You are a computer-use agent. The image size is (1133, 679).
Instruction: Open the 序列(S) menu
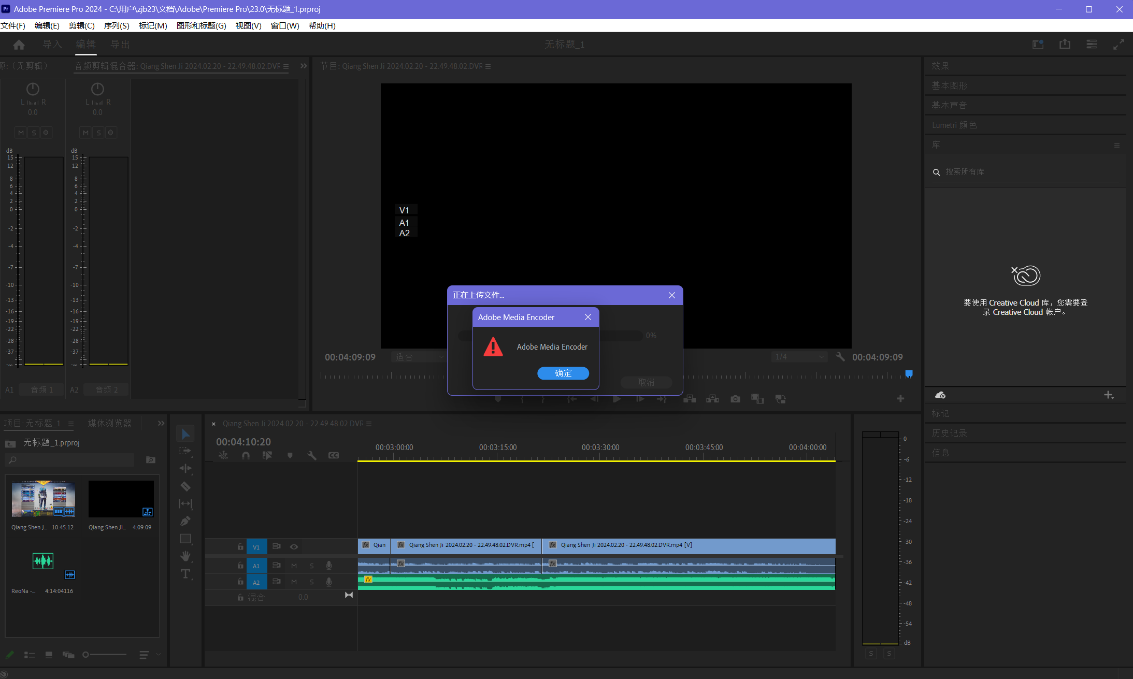click(117, 26)
